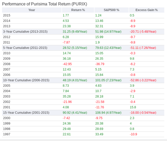Click the excess gain value 7.1
The image size is (167, 141).
[132, 97]
